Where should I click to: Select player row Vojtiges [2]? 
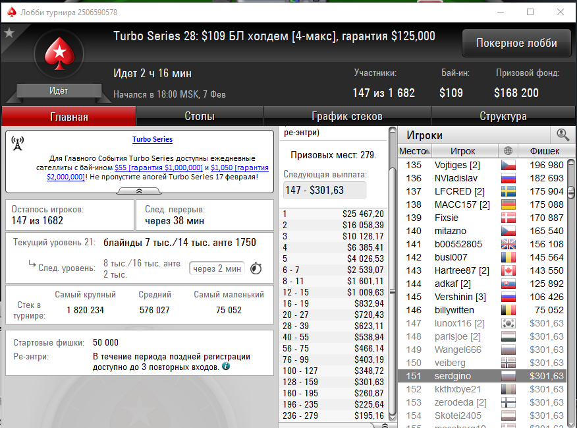click(481, 165)
